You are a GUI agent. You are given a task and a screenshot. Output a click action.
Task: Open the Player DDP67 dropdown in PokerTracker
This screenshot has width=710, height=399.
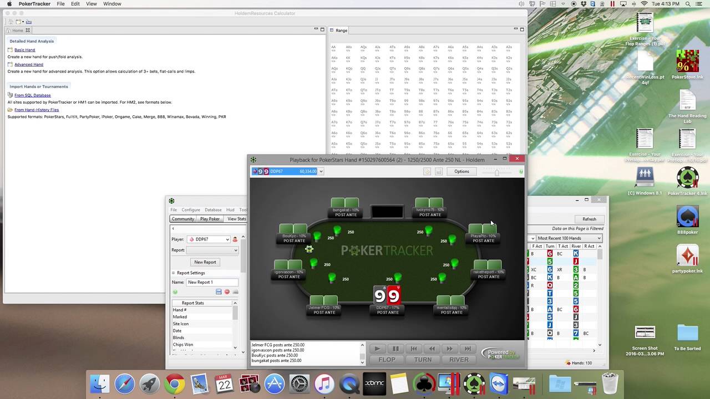coord(208,239)
